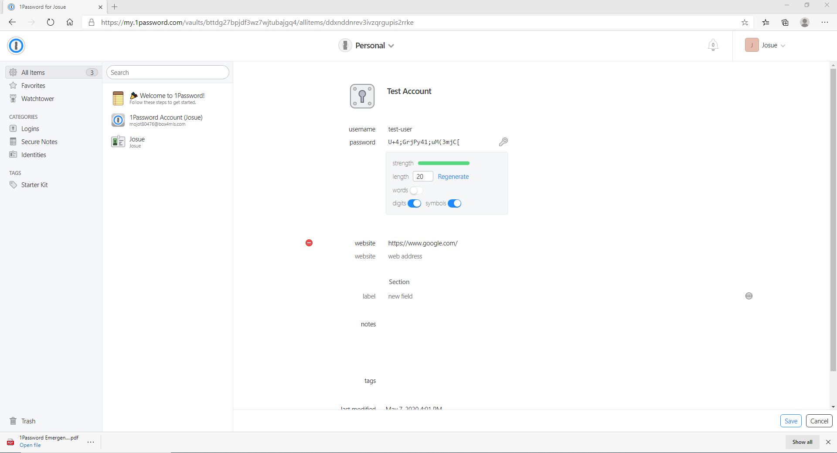Click the Save button
This screenshot has height=453, width=837.
point(791,421)
